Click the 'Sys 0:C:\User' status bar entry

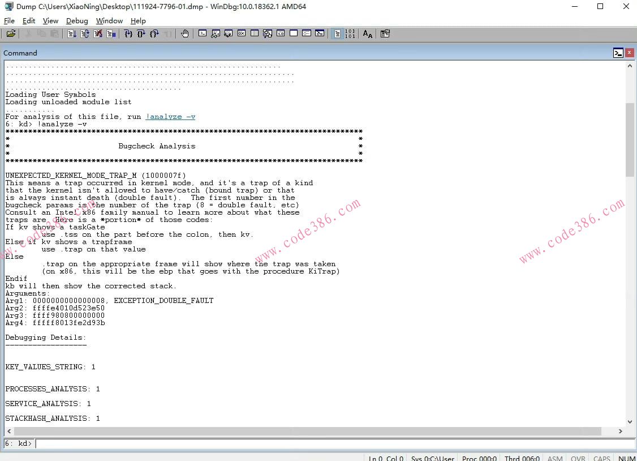coord(432,458)
